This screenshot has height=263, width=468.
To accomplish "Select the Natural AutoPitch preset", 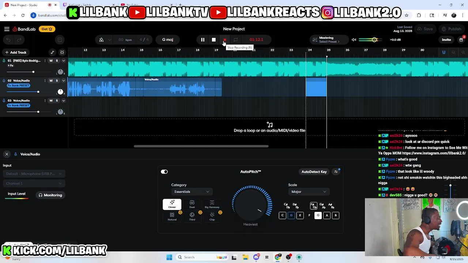I will (172, 217).
